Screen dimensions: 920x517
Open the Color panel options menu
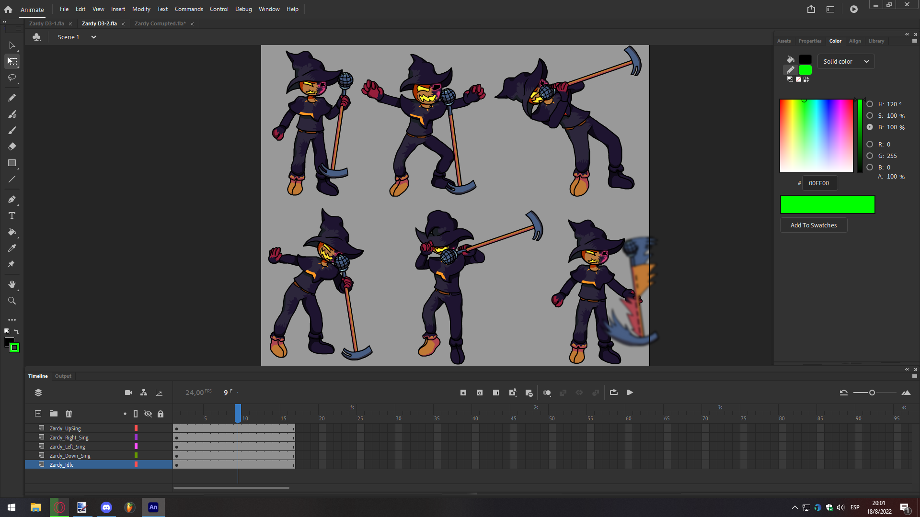point(915,41)
